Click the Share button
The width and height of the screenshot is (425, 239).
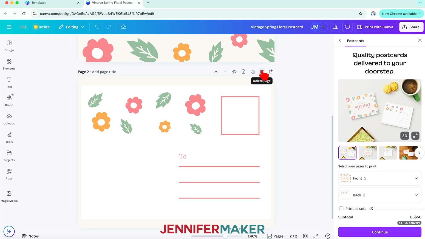[411, 27]
